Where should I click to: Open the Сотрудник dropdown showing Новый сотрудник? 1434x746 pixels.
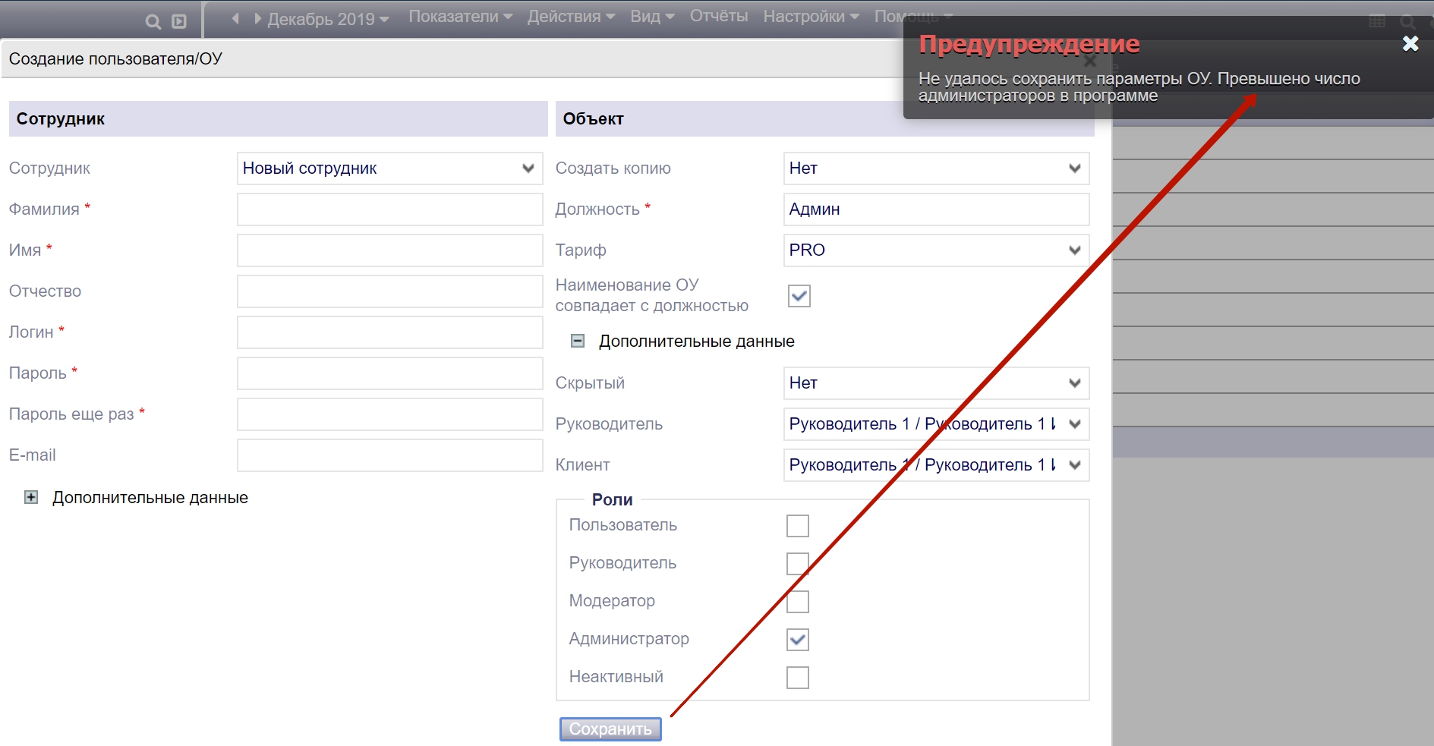click(389, 168)
